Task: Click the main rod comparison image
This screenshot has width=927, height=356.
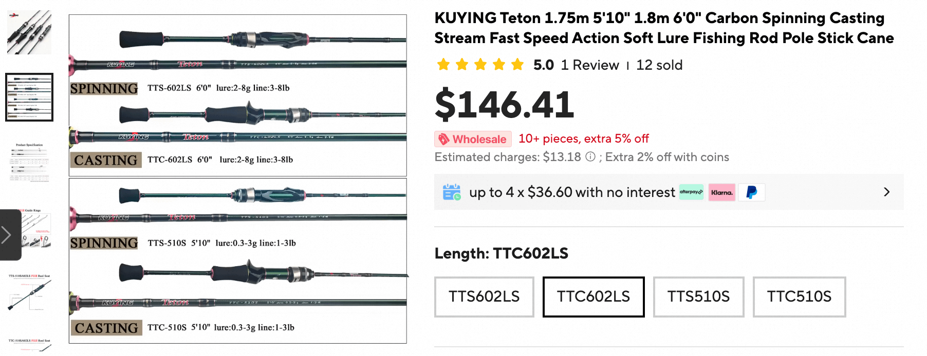Action: pyautogui.click(x=238, y=179)
